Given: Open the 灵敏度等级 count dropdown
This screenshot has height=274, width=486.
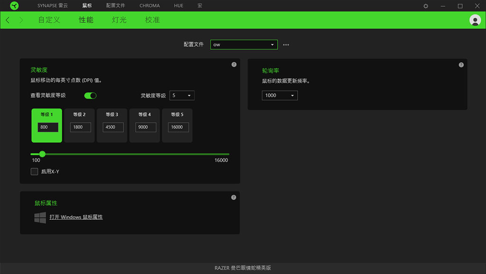Looking at the screenshot, I should 182,95.
